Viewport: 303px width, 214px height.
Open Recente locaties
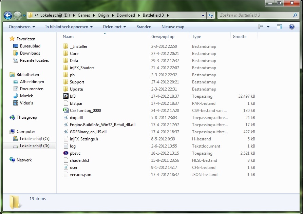34,60
